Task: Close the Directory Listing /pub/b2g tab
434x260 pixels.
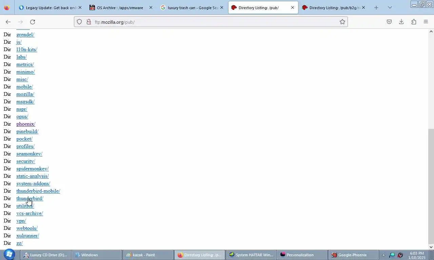Action: pos(363,7)
